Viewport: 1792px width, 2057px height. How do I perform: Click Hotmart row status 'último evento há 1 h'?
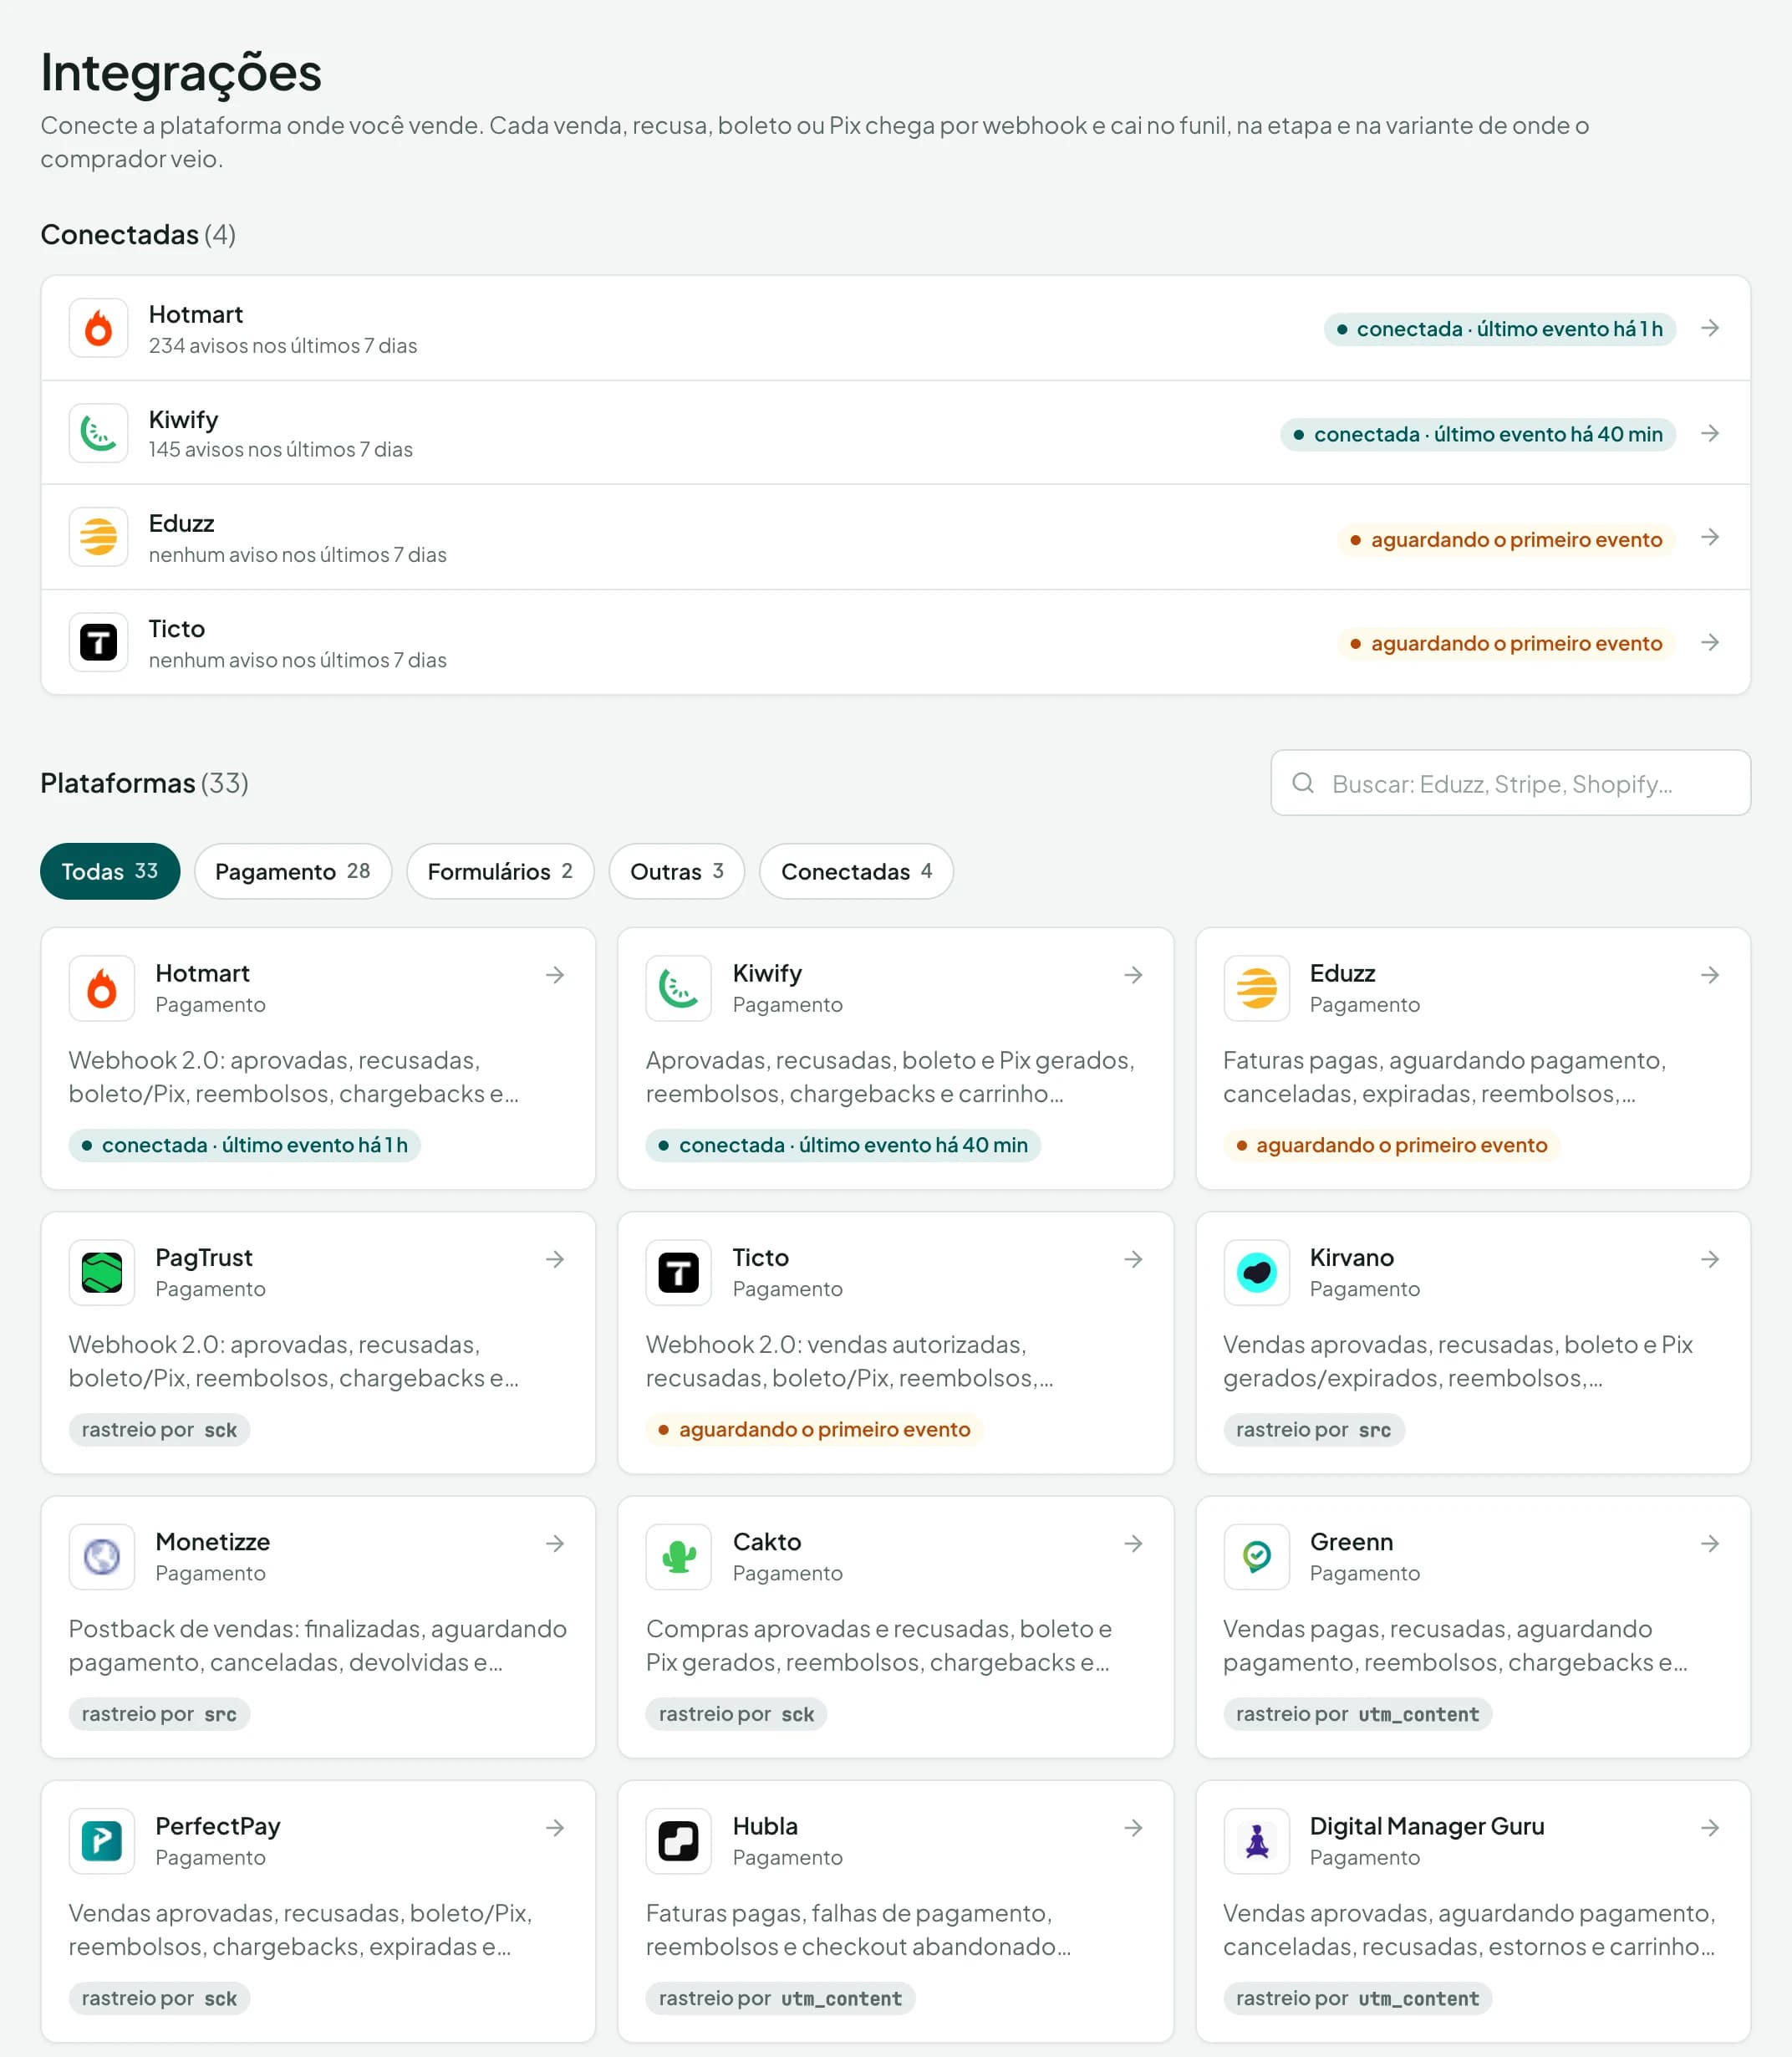tap(1500, 329)
